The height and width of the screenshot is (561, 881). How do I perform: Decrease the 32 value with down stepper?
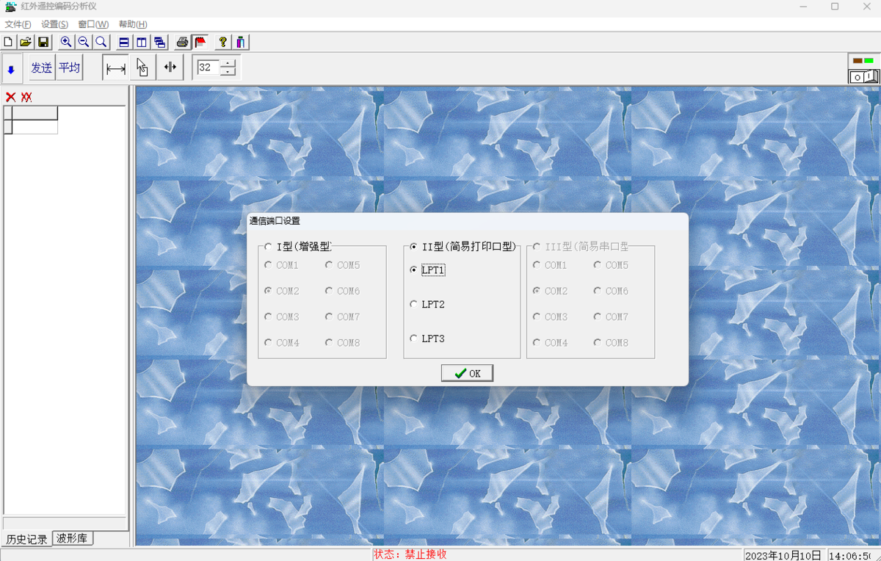pos(228,71)
